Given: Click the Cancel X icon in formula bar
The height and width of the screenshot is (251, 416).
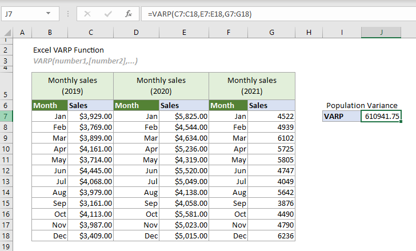Looking at the screenshot, I should click(87, 13).
